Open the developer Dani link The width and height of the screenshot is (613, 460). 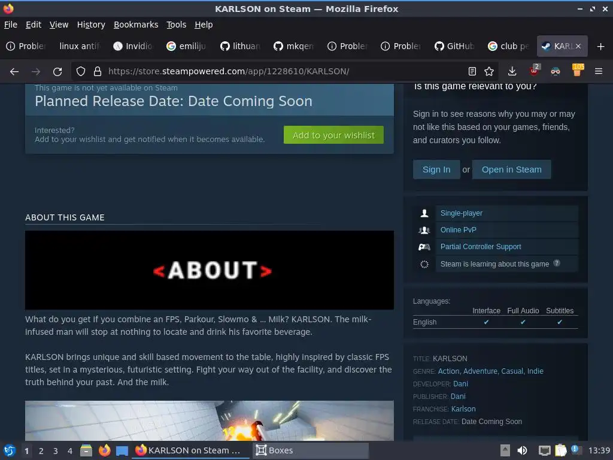tap(460, 384)
